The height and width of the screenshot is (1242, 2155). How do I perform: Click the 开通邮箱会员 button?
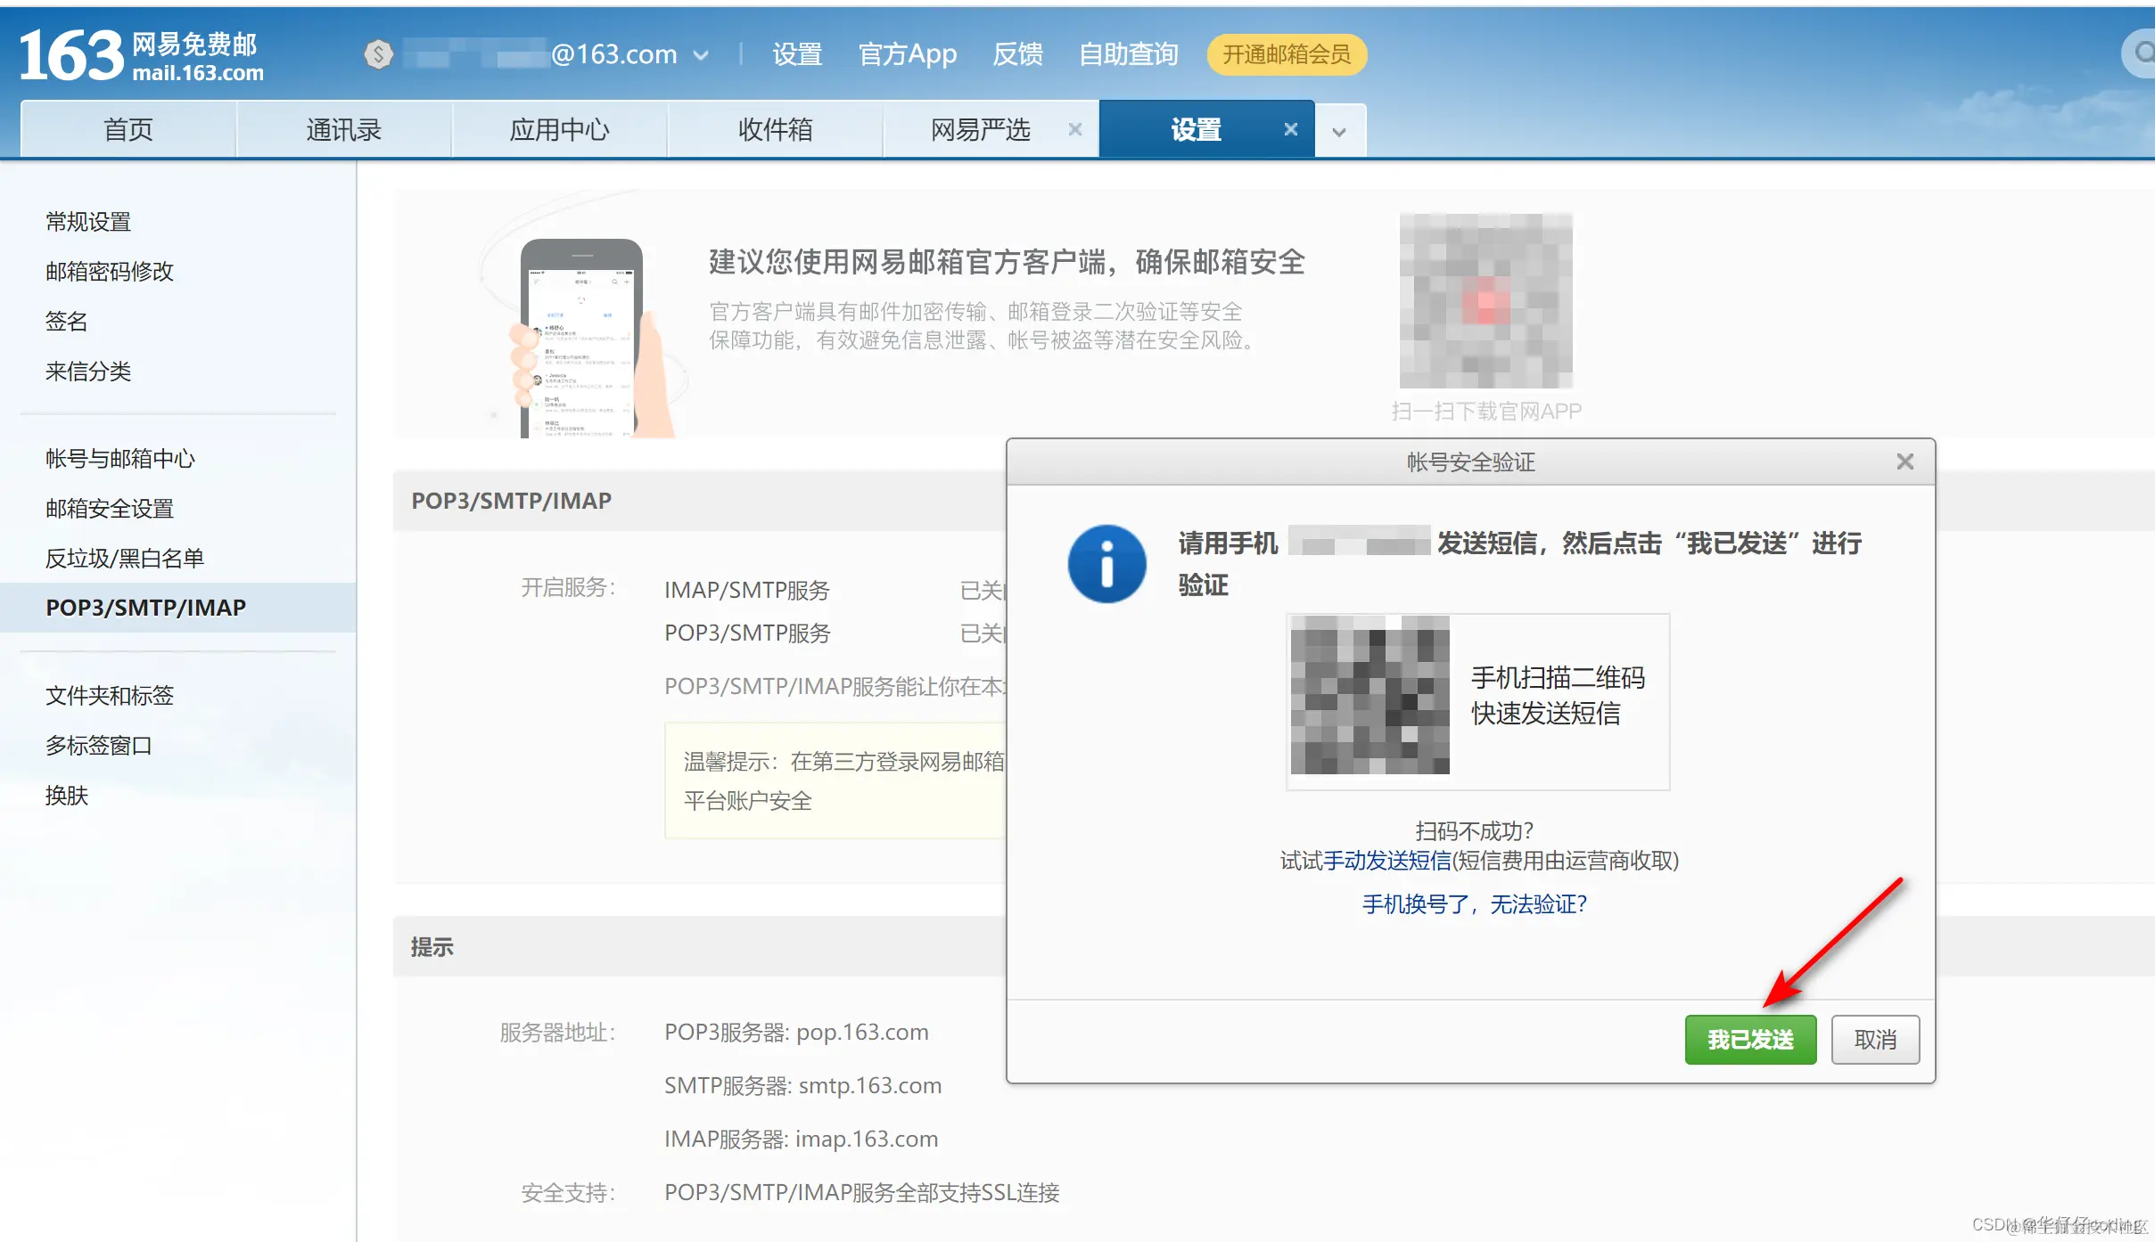(1285, 53)
